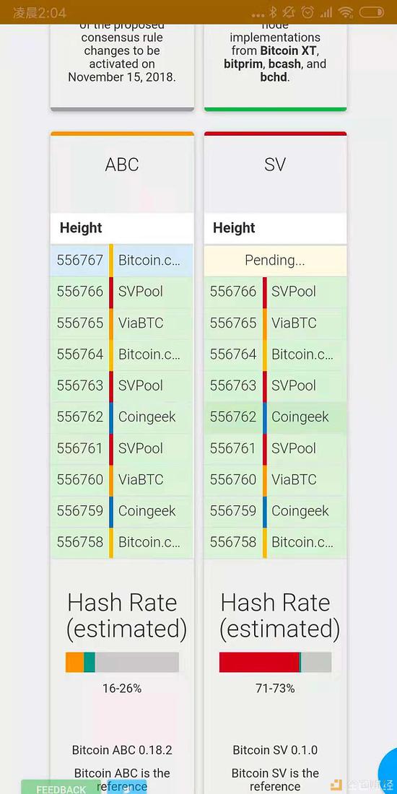Select the ABC column header
Viewport: 397px width, 794px height.
122,165
